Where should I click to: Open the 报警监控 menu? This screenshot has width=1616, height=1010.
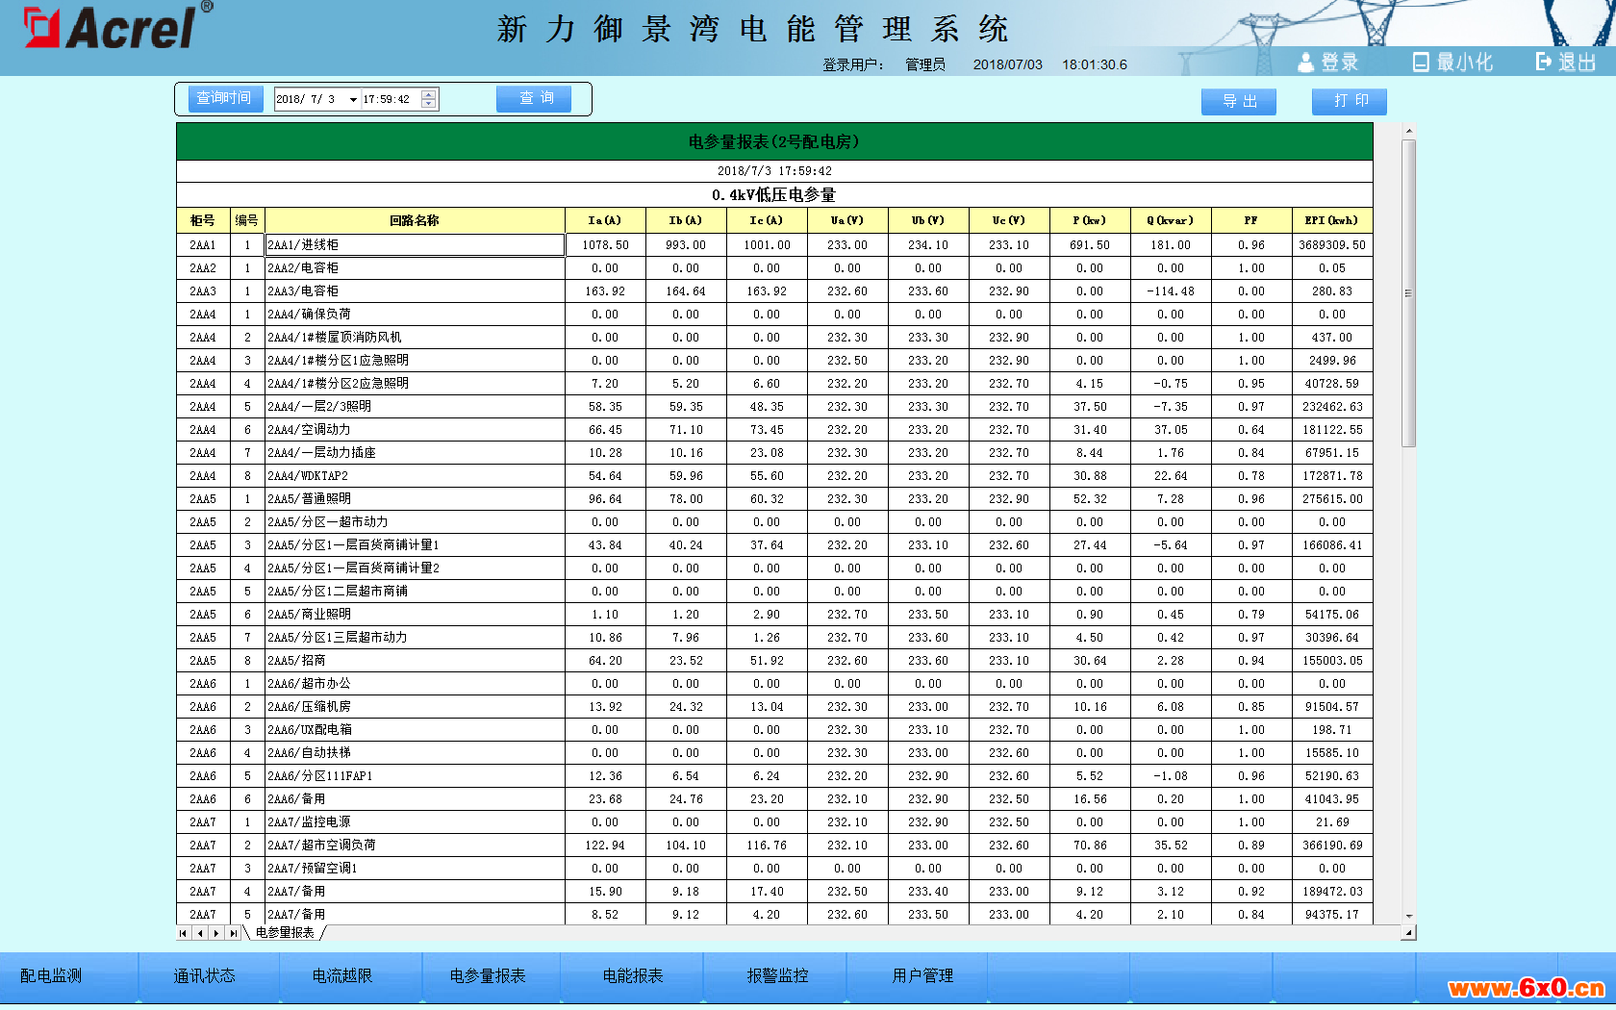click(x=777, y=975)
